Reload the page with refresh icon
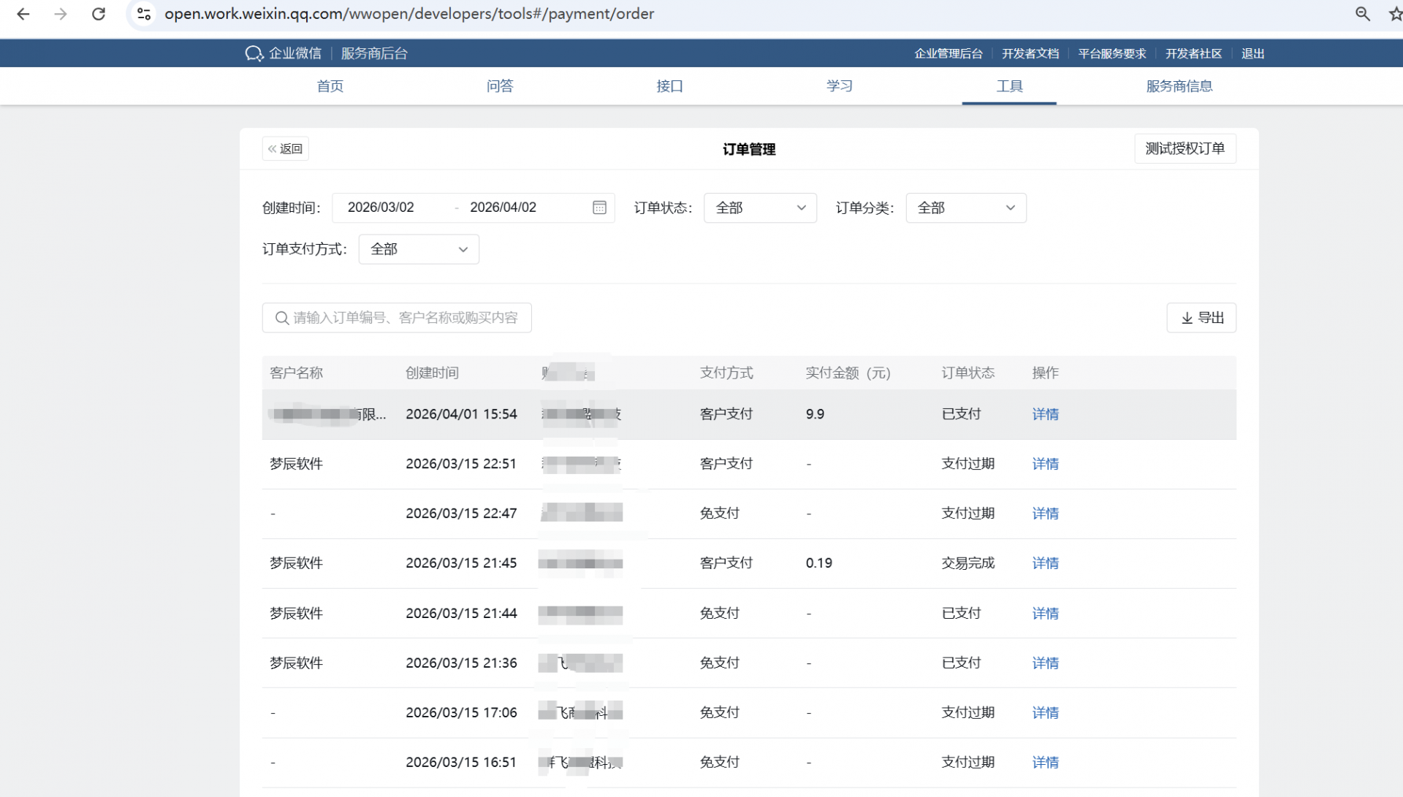This screenshot has width=1403, height=797. [x=99, y=14]
